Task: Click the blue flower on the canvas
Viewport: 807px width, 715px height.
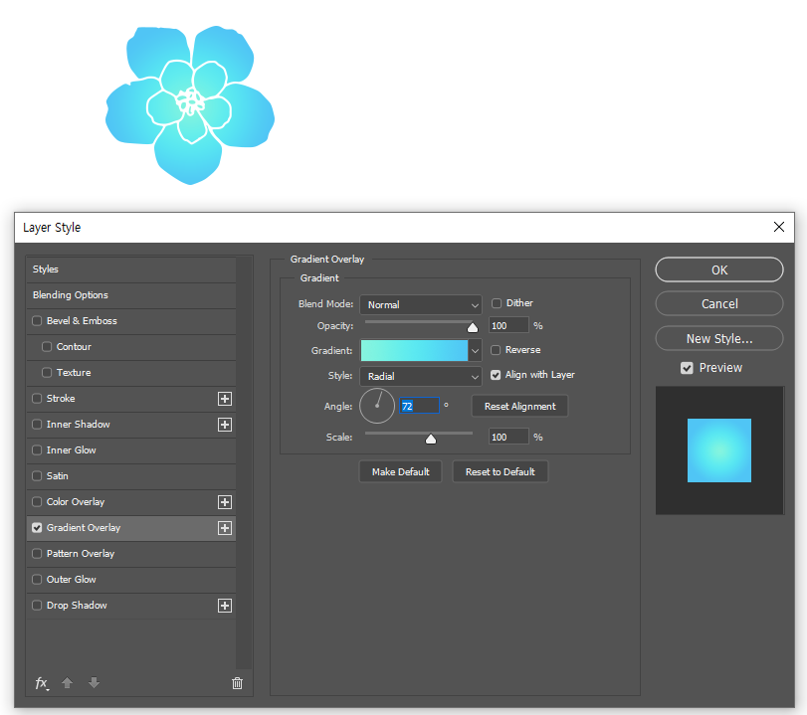Action: click(190, 105)
